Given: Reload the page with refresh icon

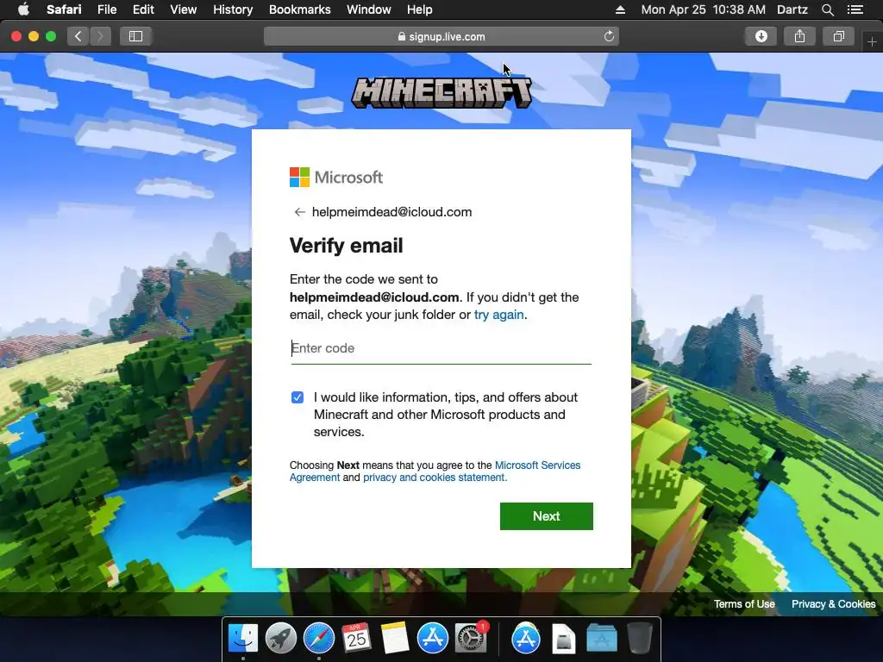Looking at the screenshot, I should point(609,36).
